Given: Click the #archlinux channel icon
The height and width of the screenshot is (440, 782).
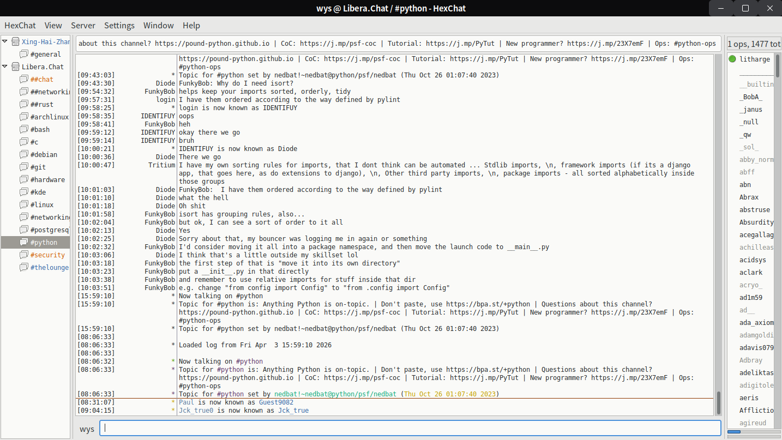Looking at the screenshot, I should click(23, 117).
